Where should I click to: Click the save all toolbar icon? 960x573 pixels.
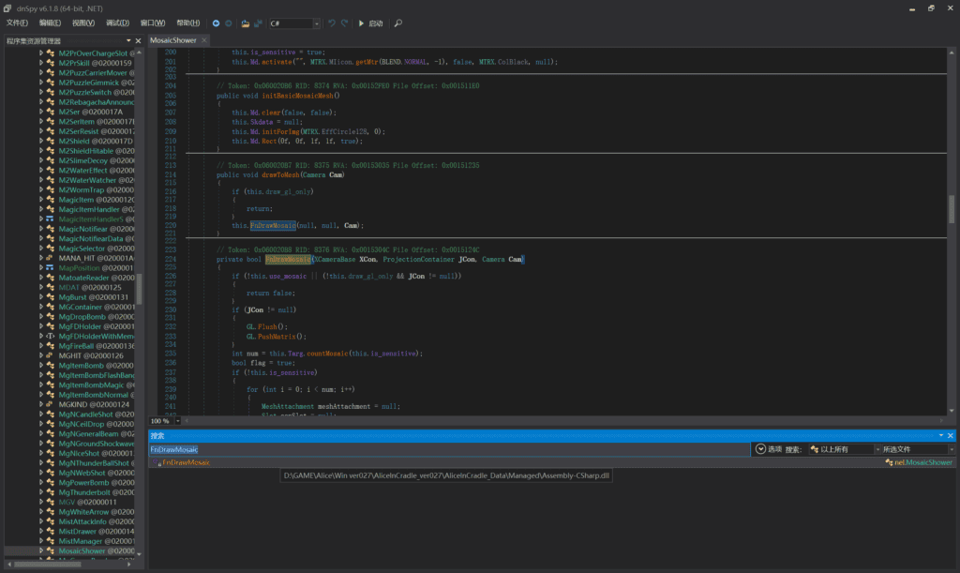pyautogui.click(x=258, y=23)
